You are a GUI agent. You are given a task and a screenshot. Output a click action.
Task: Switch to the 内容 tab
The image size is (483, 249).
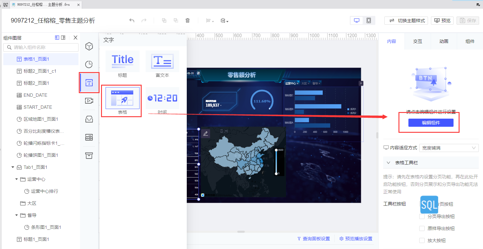click(392, 41)
